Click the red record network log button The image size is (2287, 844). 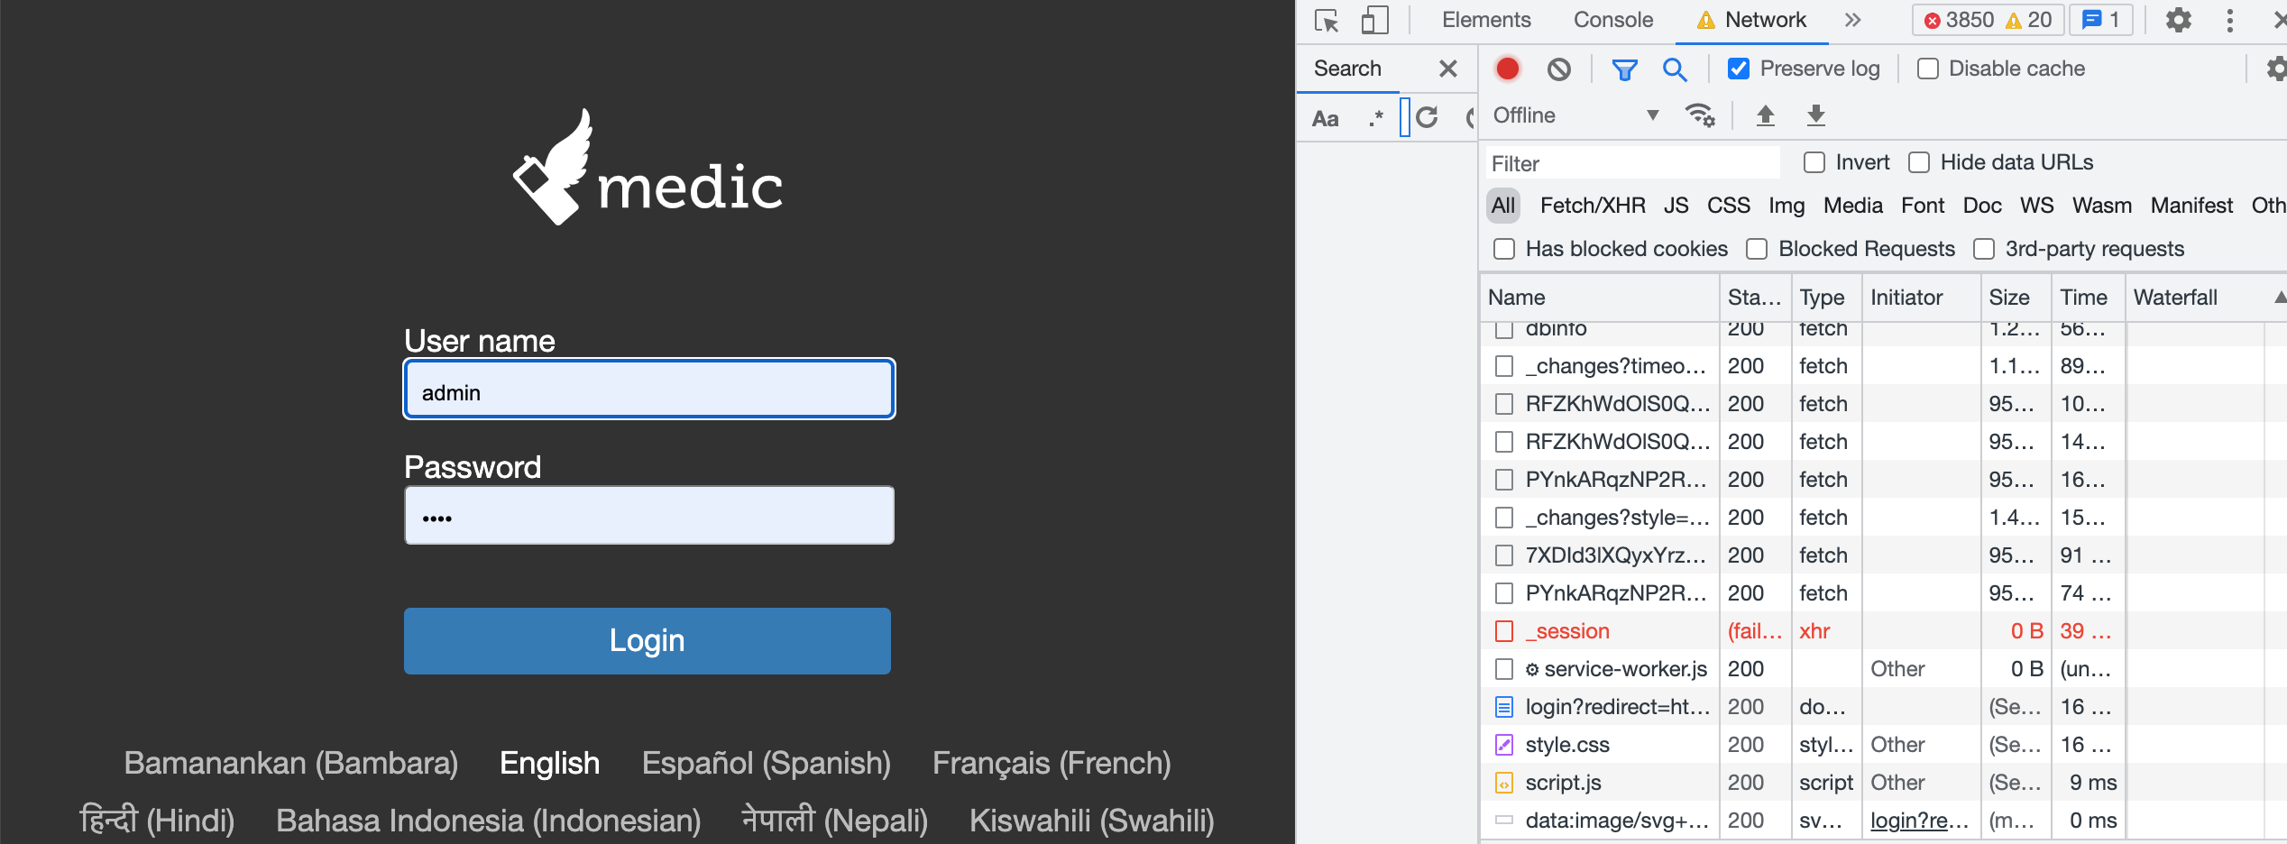1508,69
